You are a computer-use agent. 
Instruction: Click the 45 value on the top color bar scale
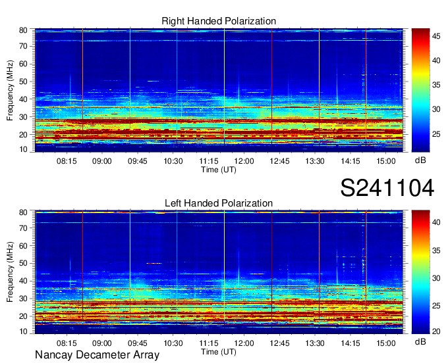[x=436, y=36]
